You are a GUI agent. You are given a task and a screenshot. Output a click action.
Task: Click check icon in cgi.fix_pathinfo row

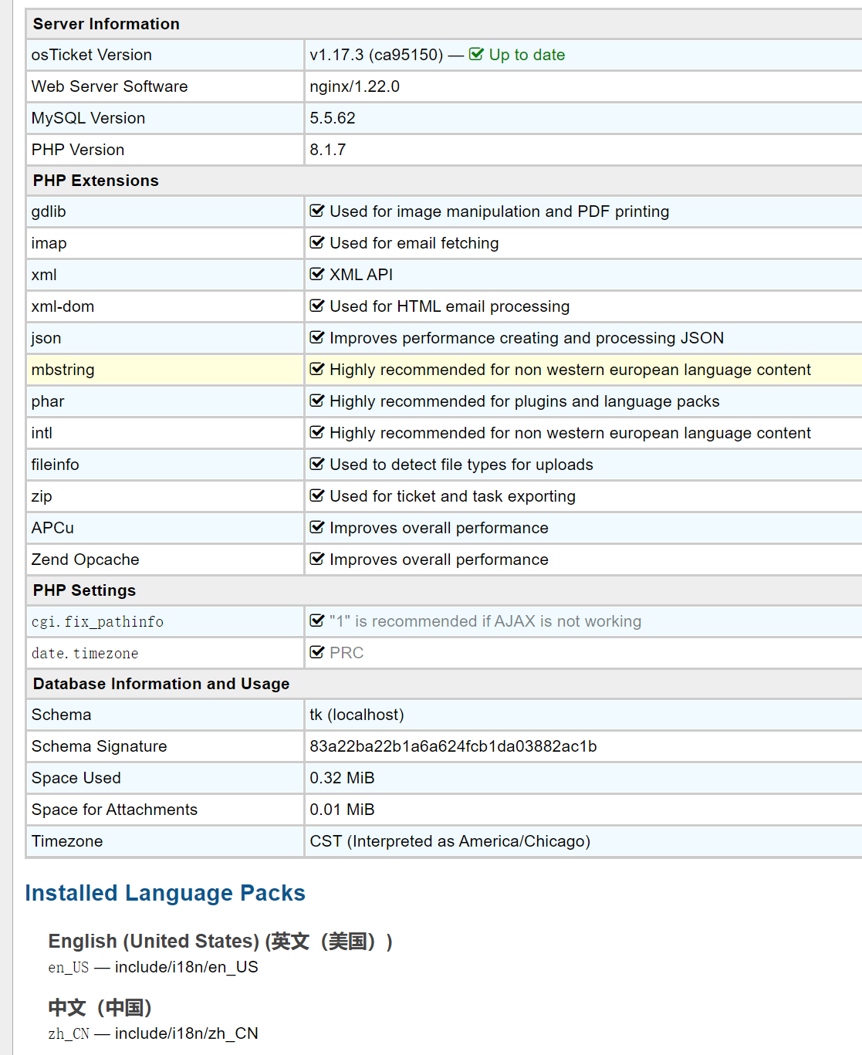[x=316, y=620]
